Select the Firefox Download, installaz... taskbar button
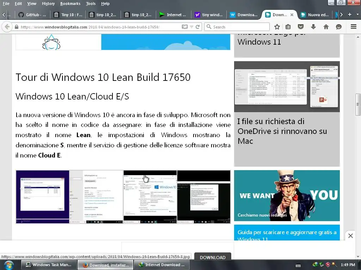 pyautogui.click(x=105, y=265)
